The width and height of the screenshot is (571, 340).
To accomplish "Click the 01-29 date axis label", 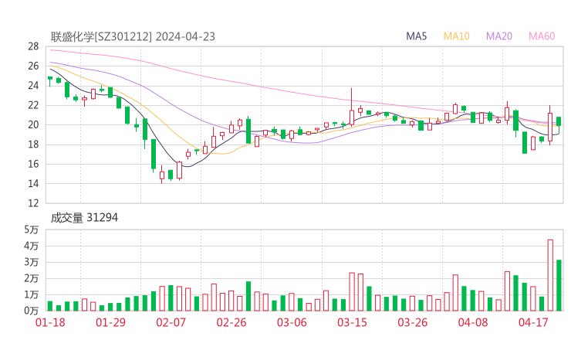I will click(x=110, y=322).
